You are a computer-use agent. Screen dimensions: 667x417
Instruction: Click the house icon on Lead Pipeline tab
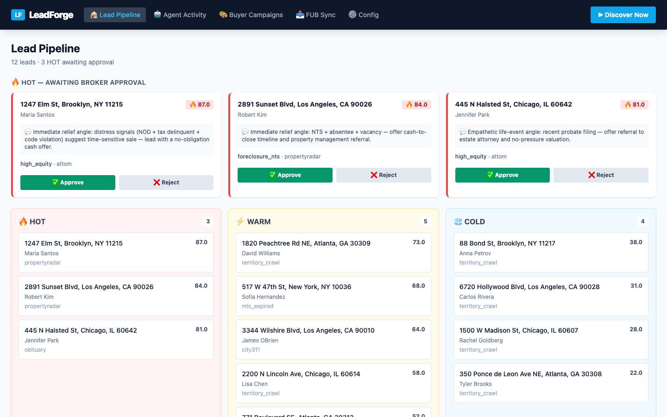(x=94, y=15)
